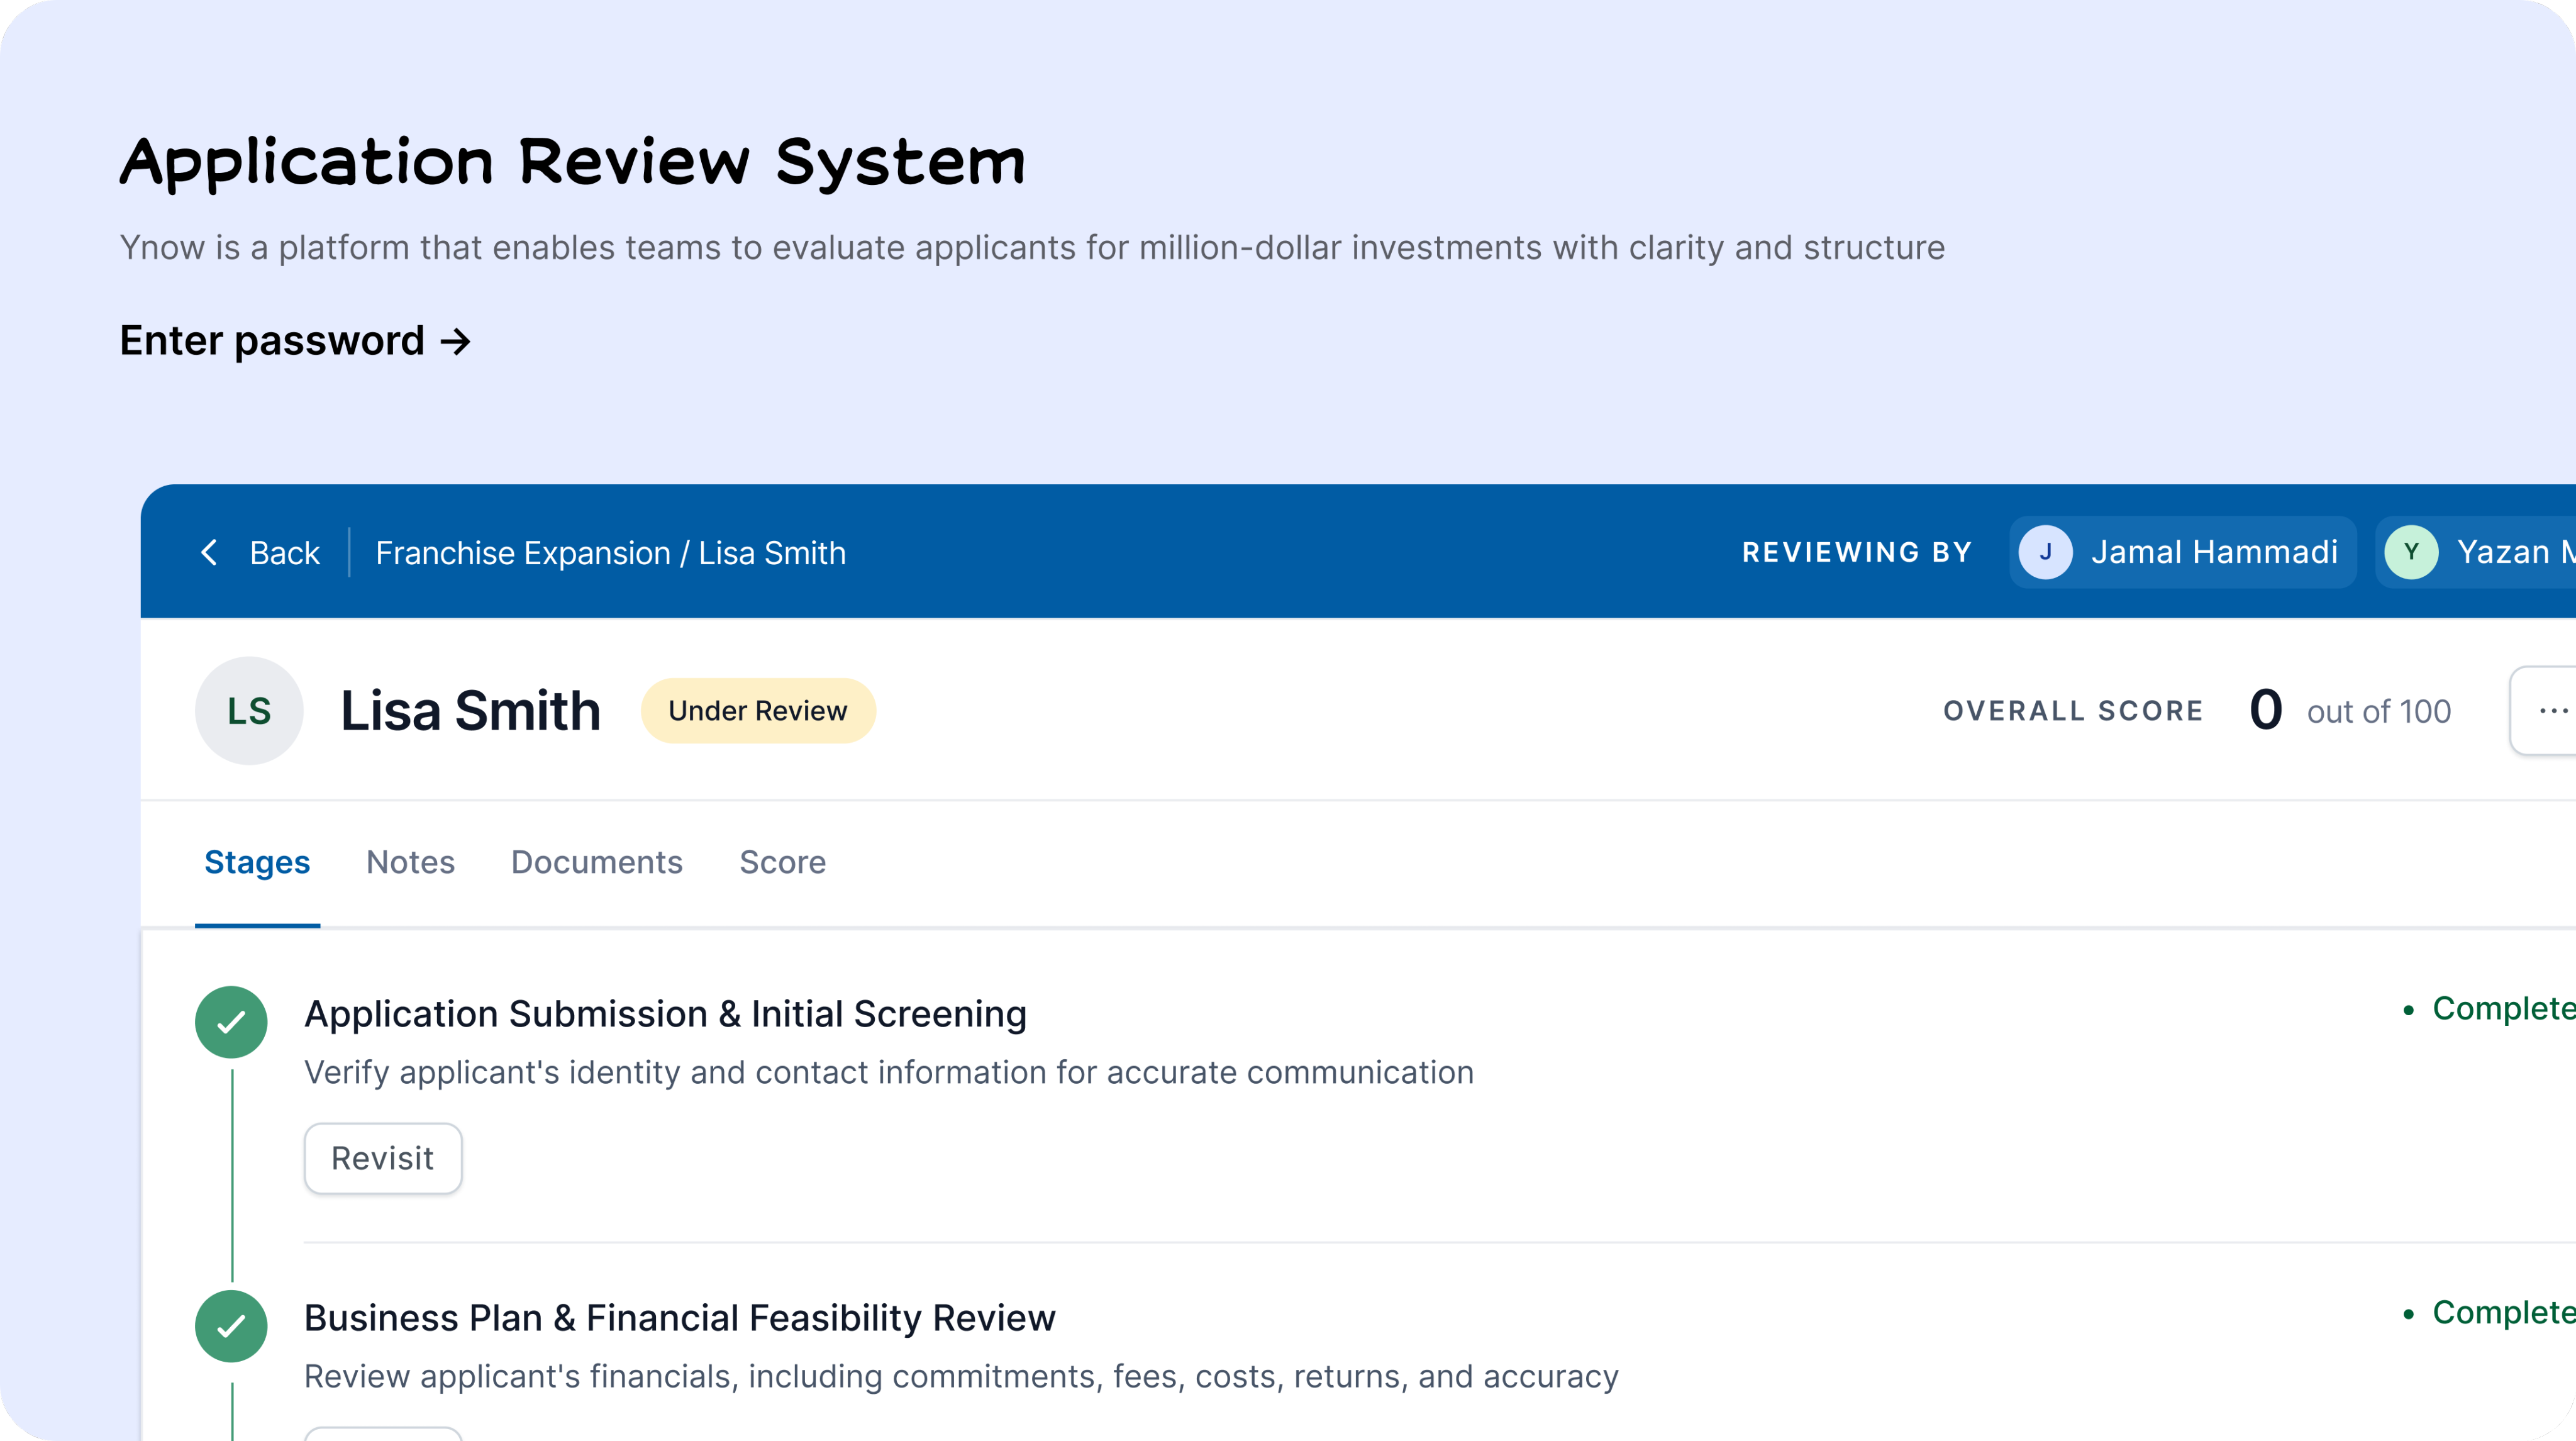This screenshot has width=2576, height=1441.
Task: Go Back using the Back label
Action: (284, 553)
